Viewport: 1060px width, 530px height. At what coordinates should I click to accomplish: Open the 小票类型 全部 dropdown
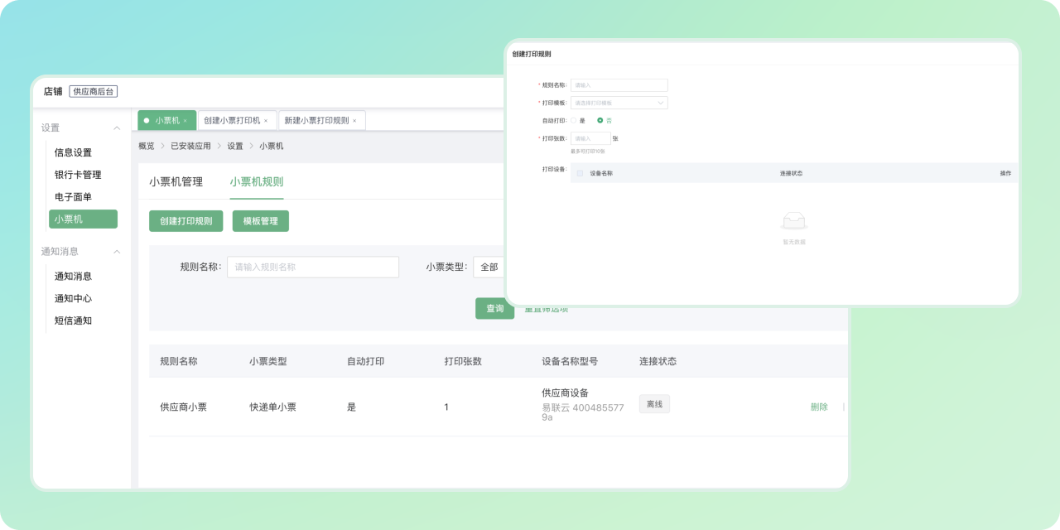point(489,267)
